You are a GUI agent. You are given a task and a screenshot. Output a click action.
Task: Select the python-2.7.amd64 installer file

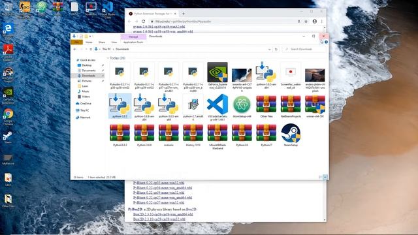pos(193,107)
